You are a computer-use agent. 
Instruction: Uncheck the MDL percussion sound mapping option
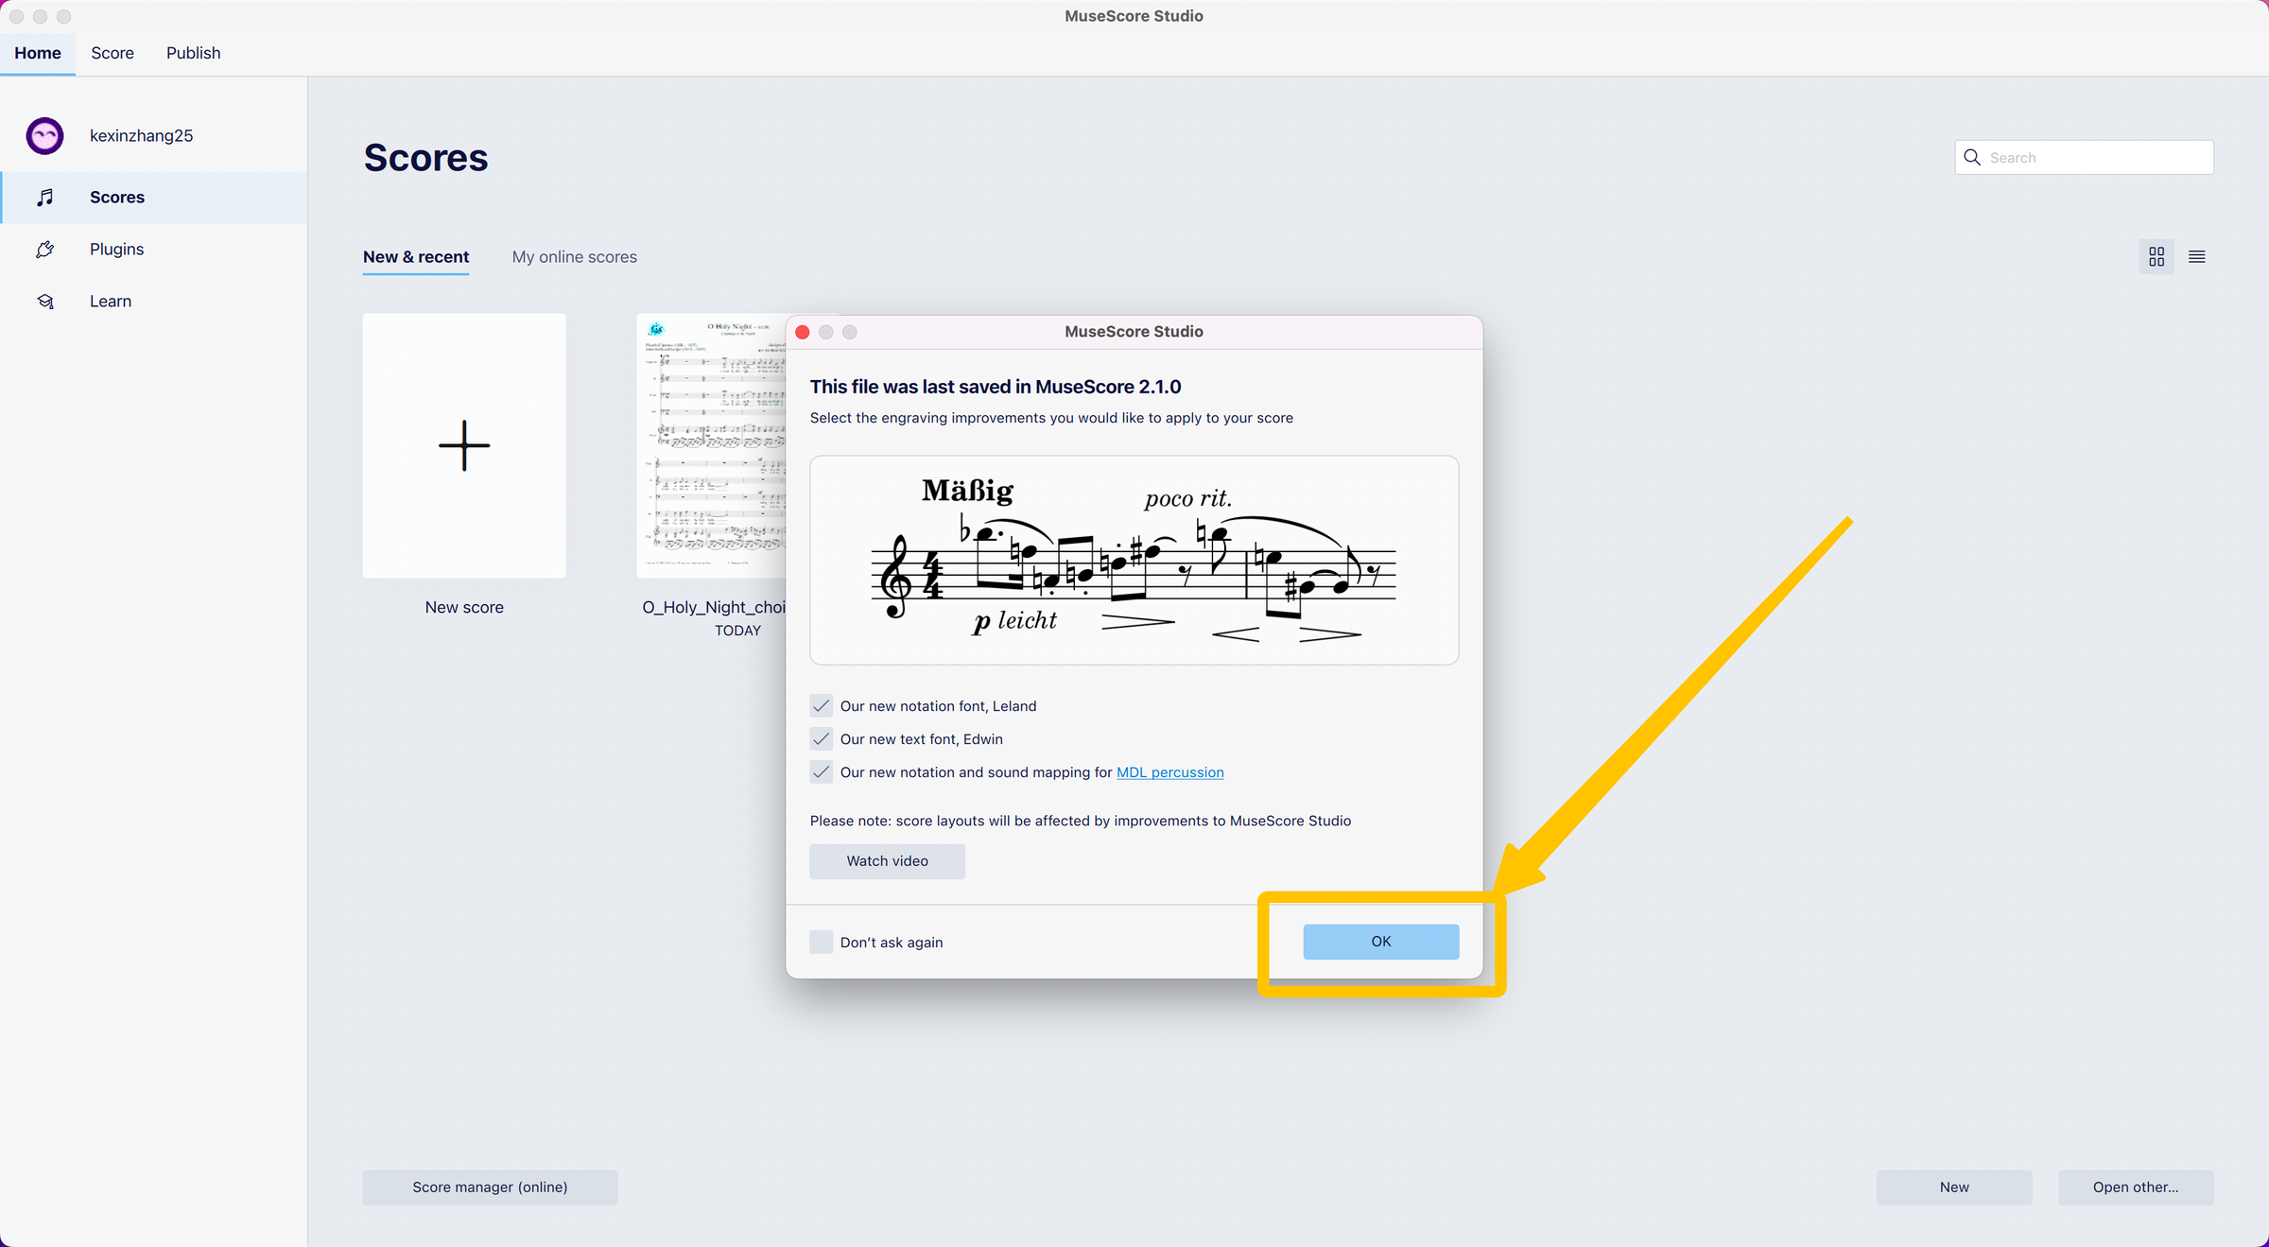coord(821,771)
